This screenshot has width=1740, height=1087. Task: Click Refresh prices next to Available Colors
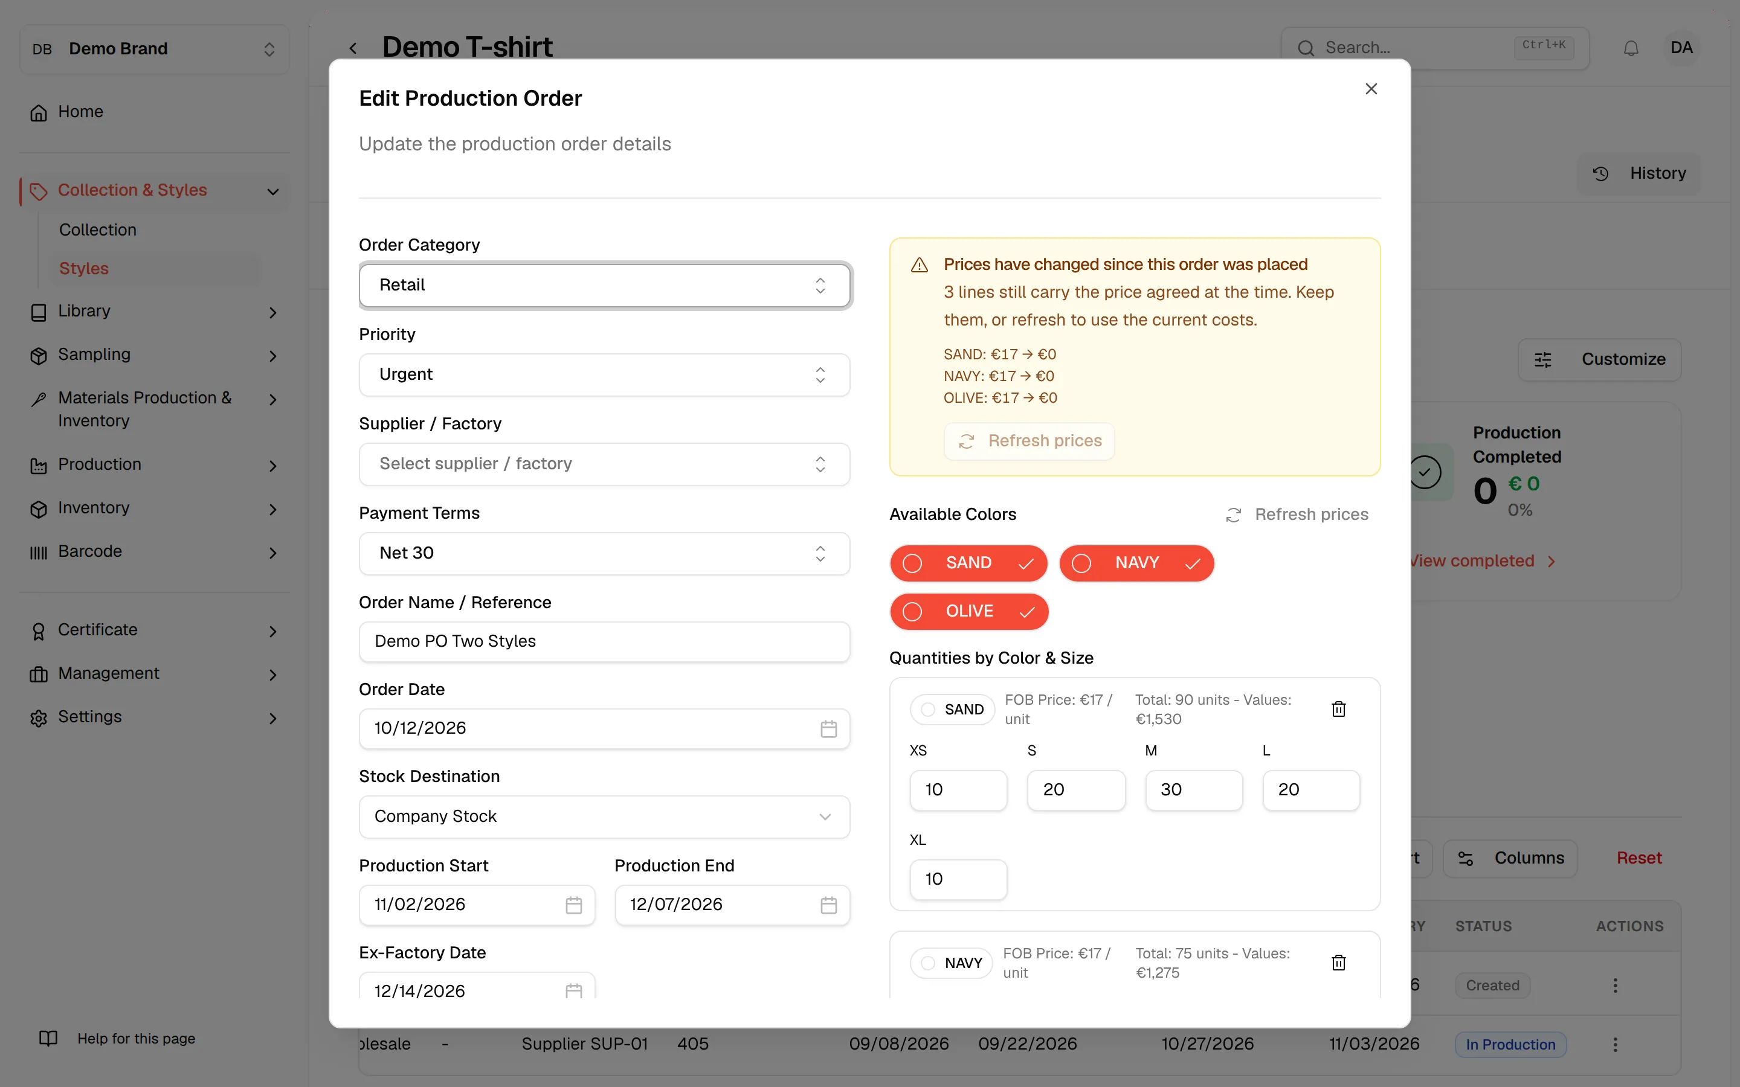1297,515
